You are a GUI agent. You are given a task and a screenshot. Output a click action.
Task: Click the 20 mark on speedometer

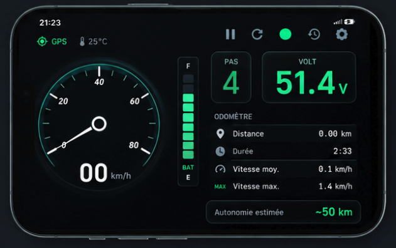pyautogui.click(x=63, y=101)
